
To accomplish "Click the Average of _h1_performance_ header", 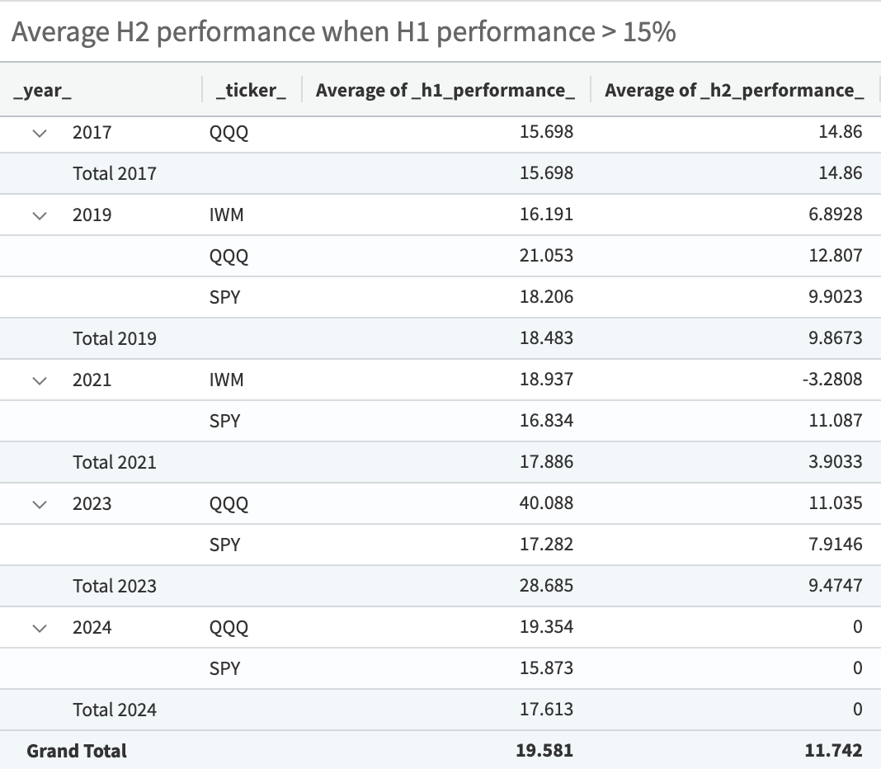I will point(445,91).
